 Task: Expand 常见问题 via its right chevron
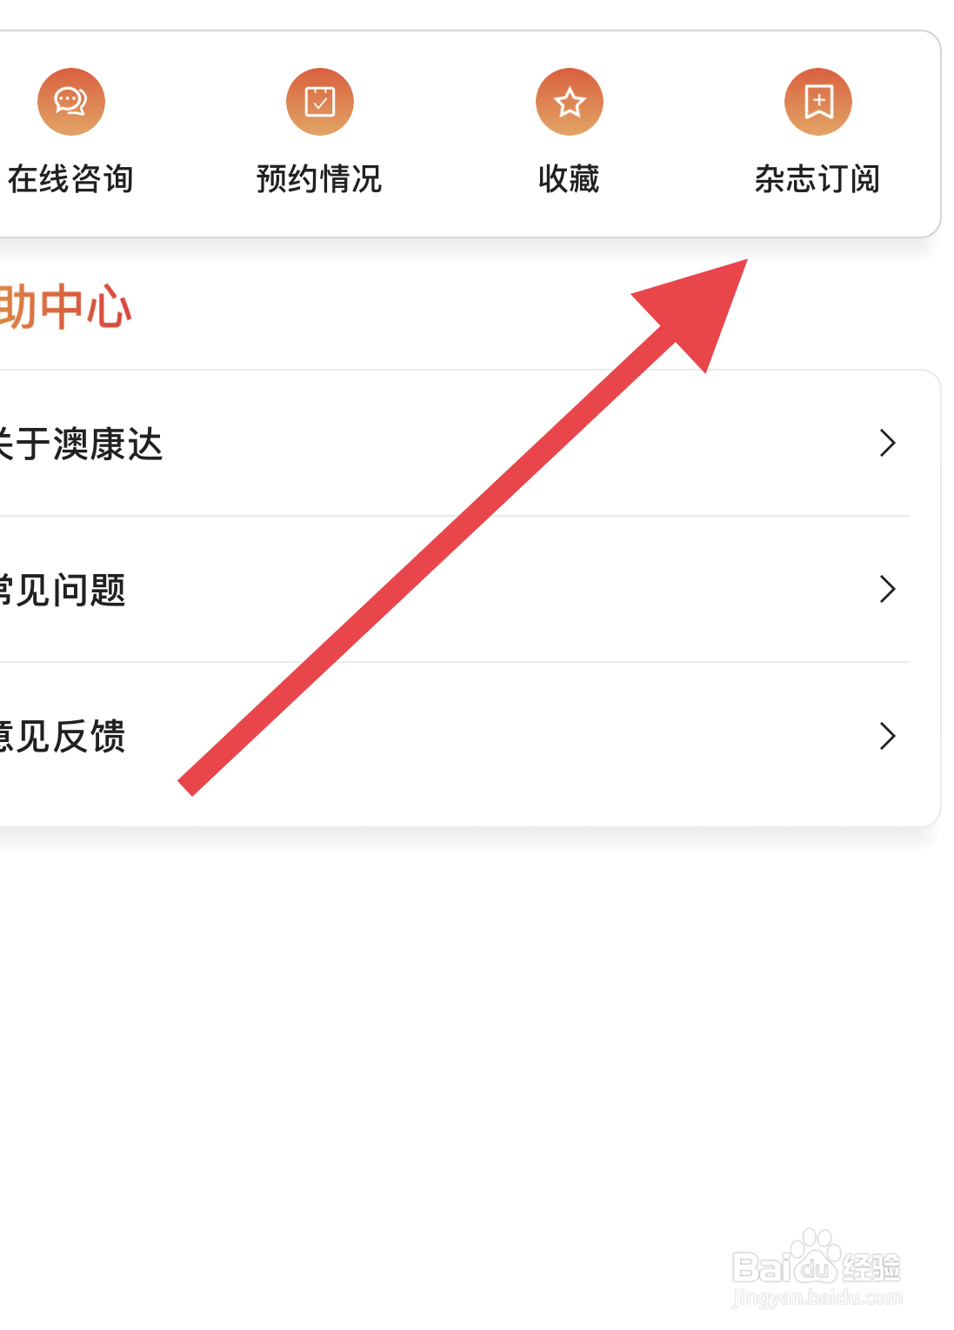tap(888, 589)
